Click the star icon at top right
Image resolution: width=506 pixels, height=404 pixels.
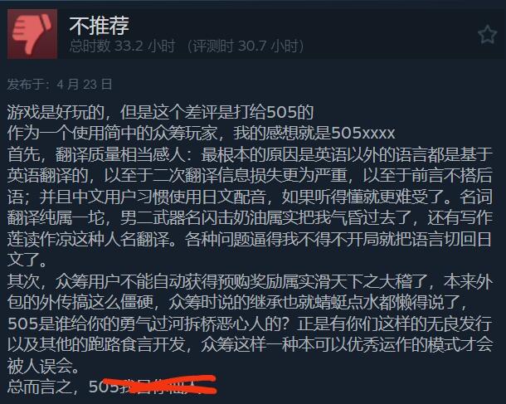click(x=487, y=35)
